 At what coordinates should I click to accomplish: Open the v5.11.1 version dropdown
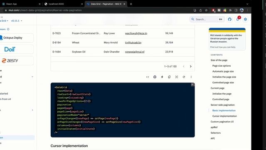[x=17, y=21]
